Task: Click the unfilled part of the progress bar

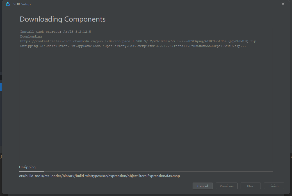Action: 157,171
